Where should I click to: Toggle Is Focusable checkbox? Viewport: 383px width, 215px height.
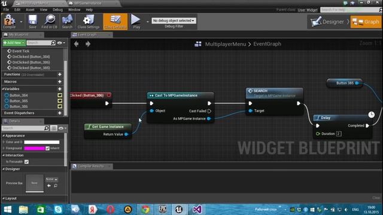tap(26, 162)
